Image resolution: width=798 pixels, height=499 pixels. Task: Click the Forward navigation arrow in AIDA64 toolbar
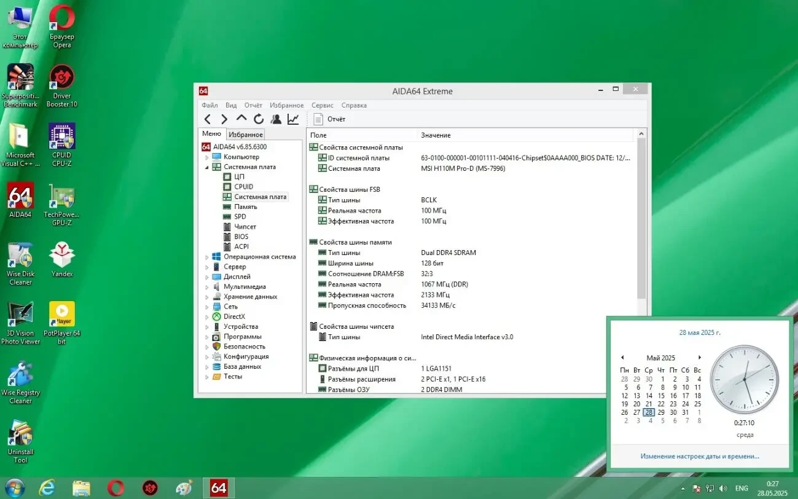224,119
